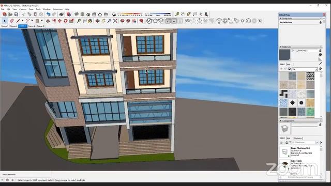Viewport: 331px width, 186px height.
Task: Open the Extensions menu
Action: (57, 9)
